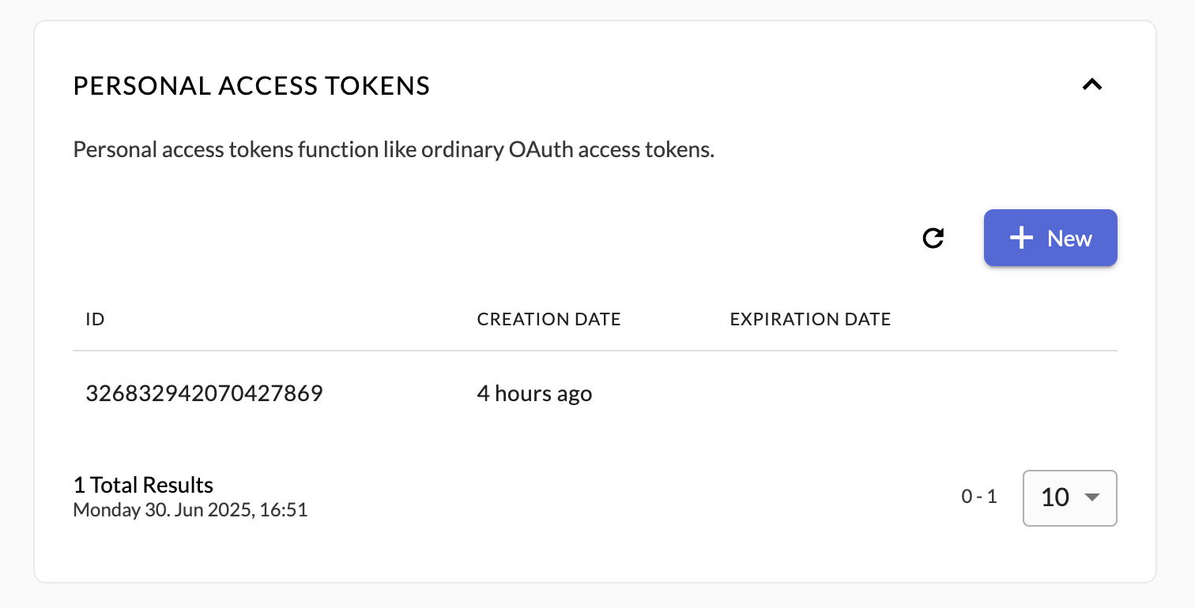Click token ID 326832942070427869

coord(204,393)
